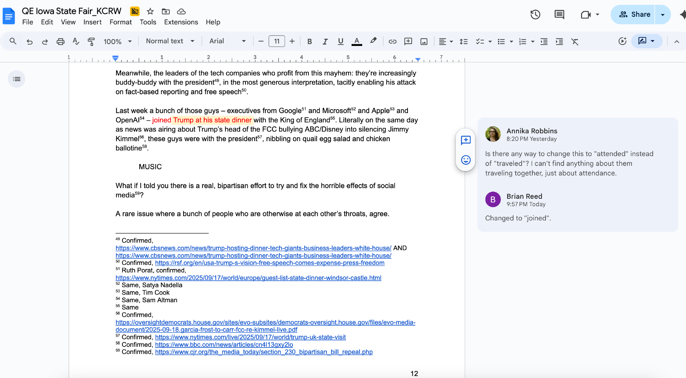Open the Extensions menu
Viewport: 686px width, 378px height.
tap(181, 22)
